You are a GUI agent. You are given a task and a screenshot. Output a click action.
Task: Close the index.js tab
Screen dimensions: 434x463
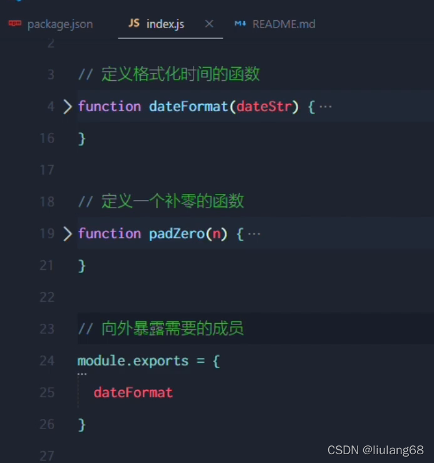click(209, 24)
